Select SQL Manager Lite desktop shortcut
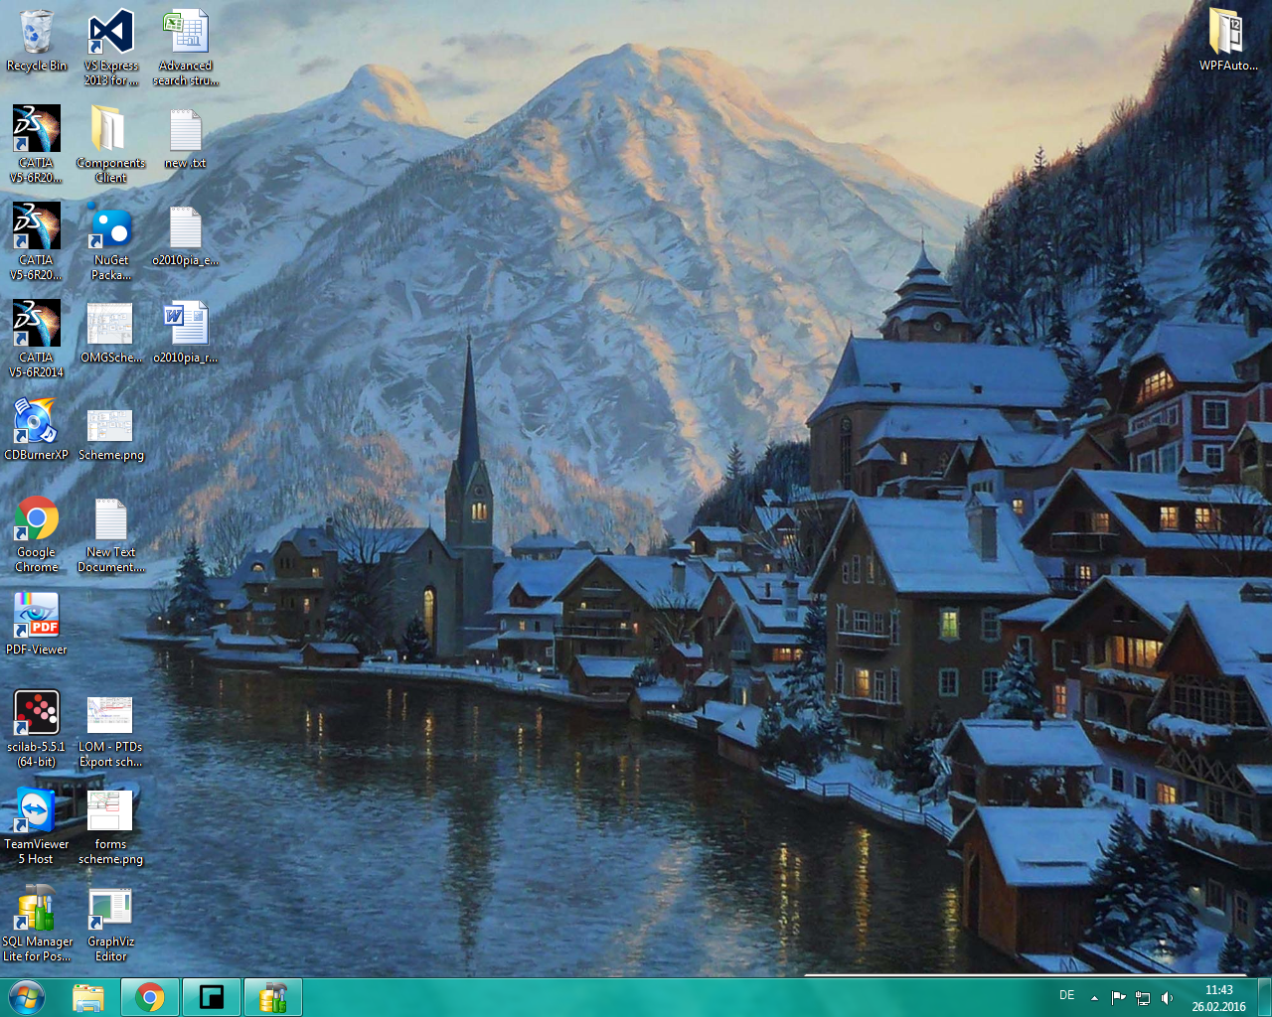 [x=37, y=924]
